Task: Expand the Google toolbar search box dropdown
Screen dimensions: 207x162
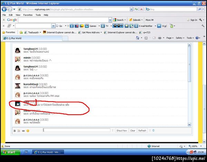Action: [x=110, y=20]
